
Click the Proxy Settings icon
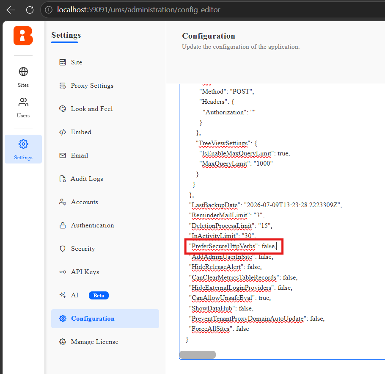coord(63,86)
